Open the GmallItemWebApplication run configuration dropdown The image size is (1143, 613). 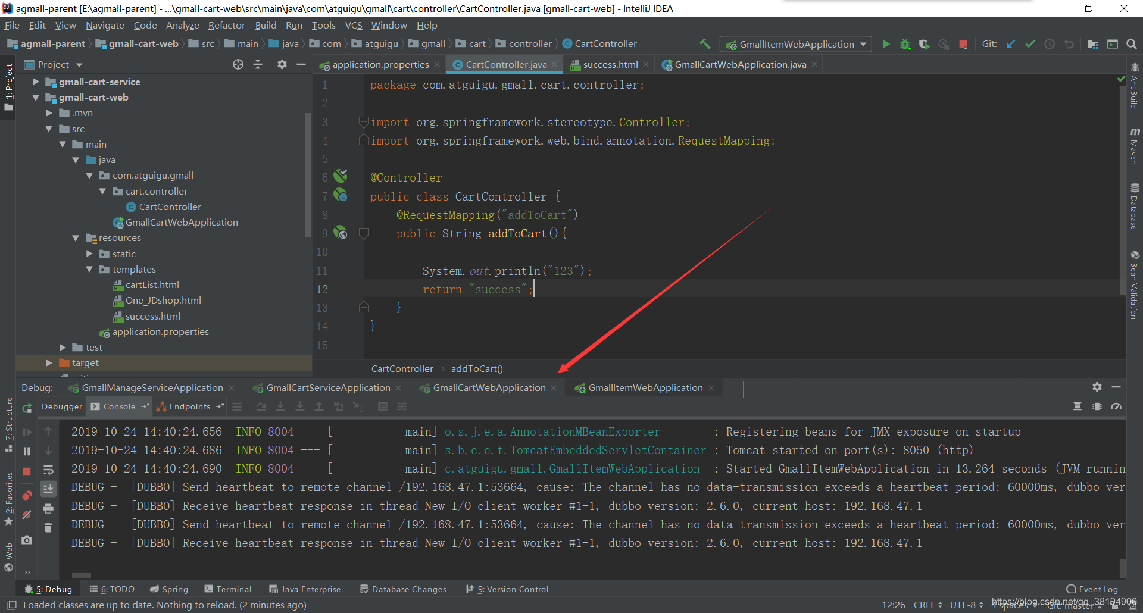pyautogui.click(x=864, y=44)
